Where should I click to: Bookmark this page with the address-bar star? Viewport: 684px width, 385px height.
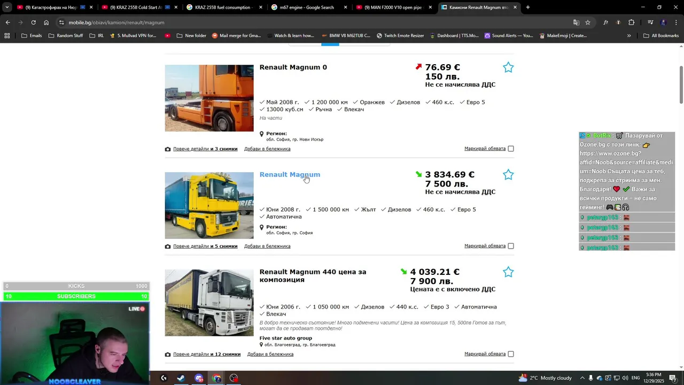point(588,22)
